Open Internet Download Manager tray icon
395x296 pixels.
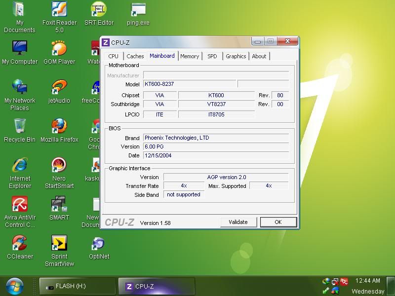coord(325,281)
